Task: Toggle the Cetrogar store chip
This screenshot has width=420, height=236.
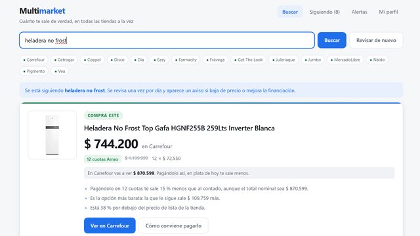Action: (x=64, y=60)
